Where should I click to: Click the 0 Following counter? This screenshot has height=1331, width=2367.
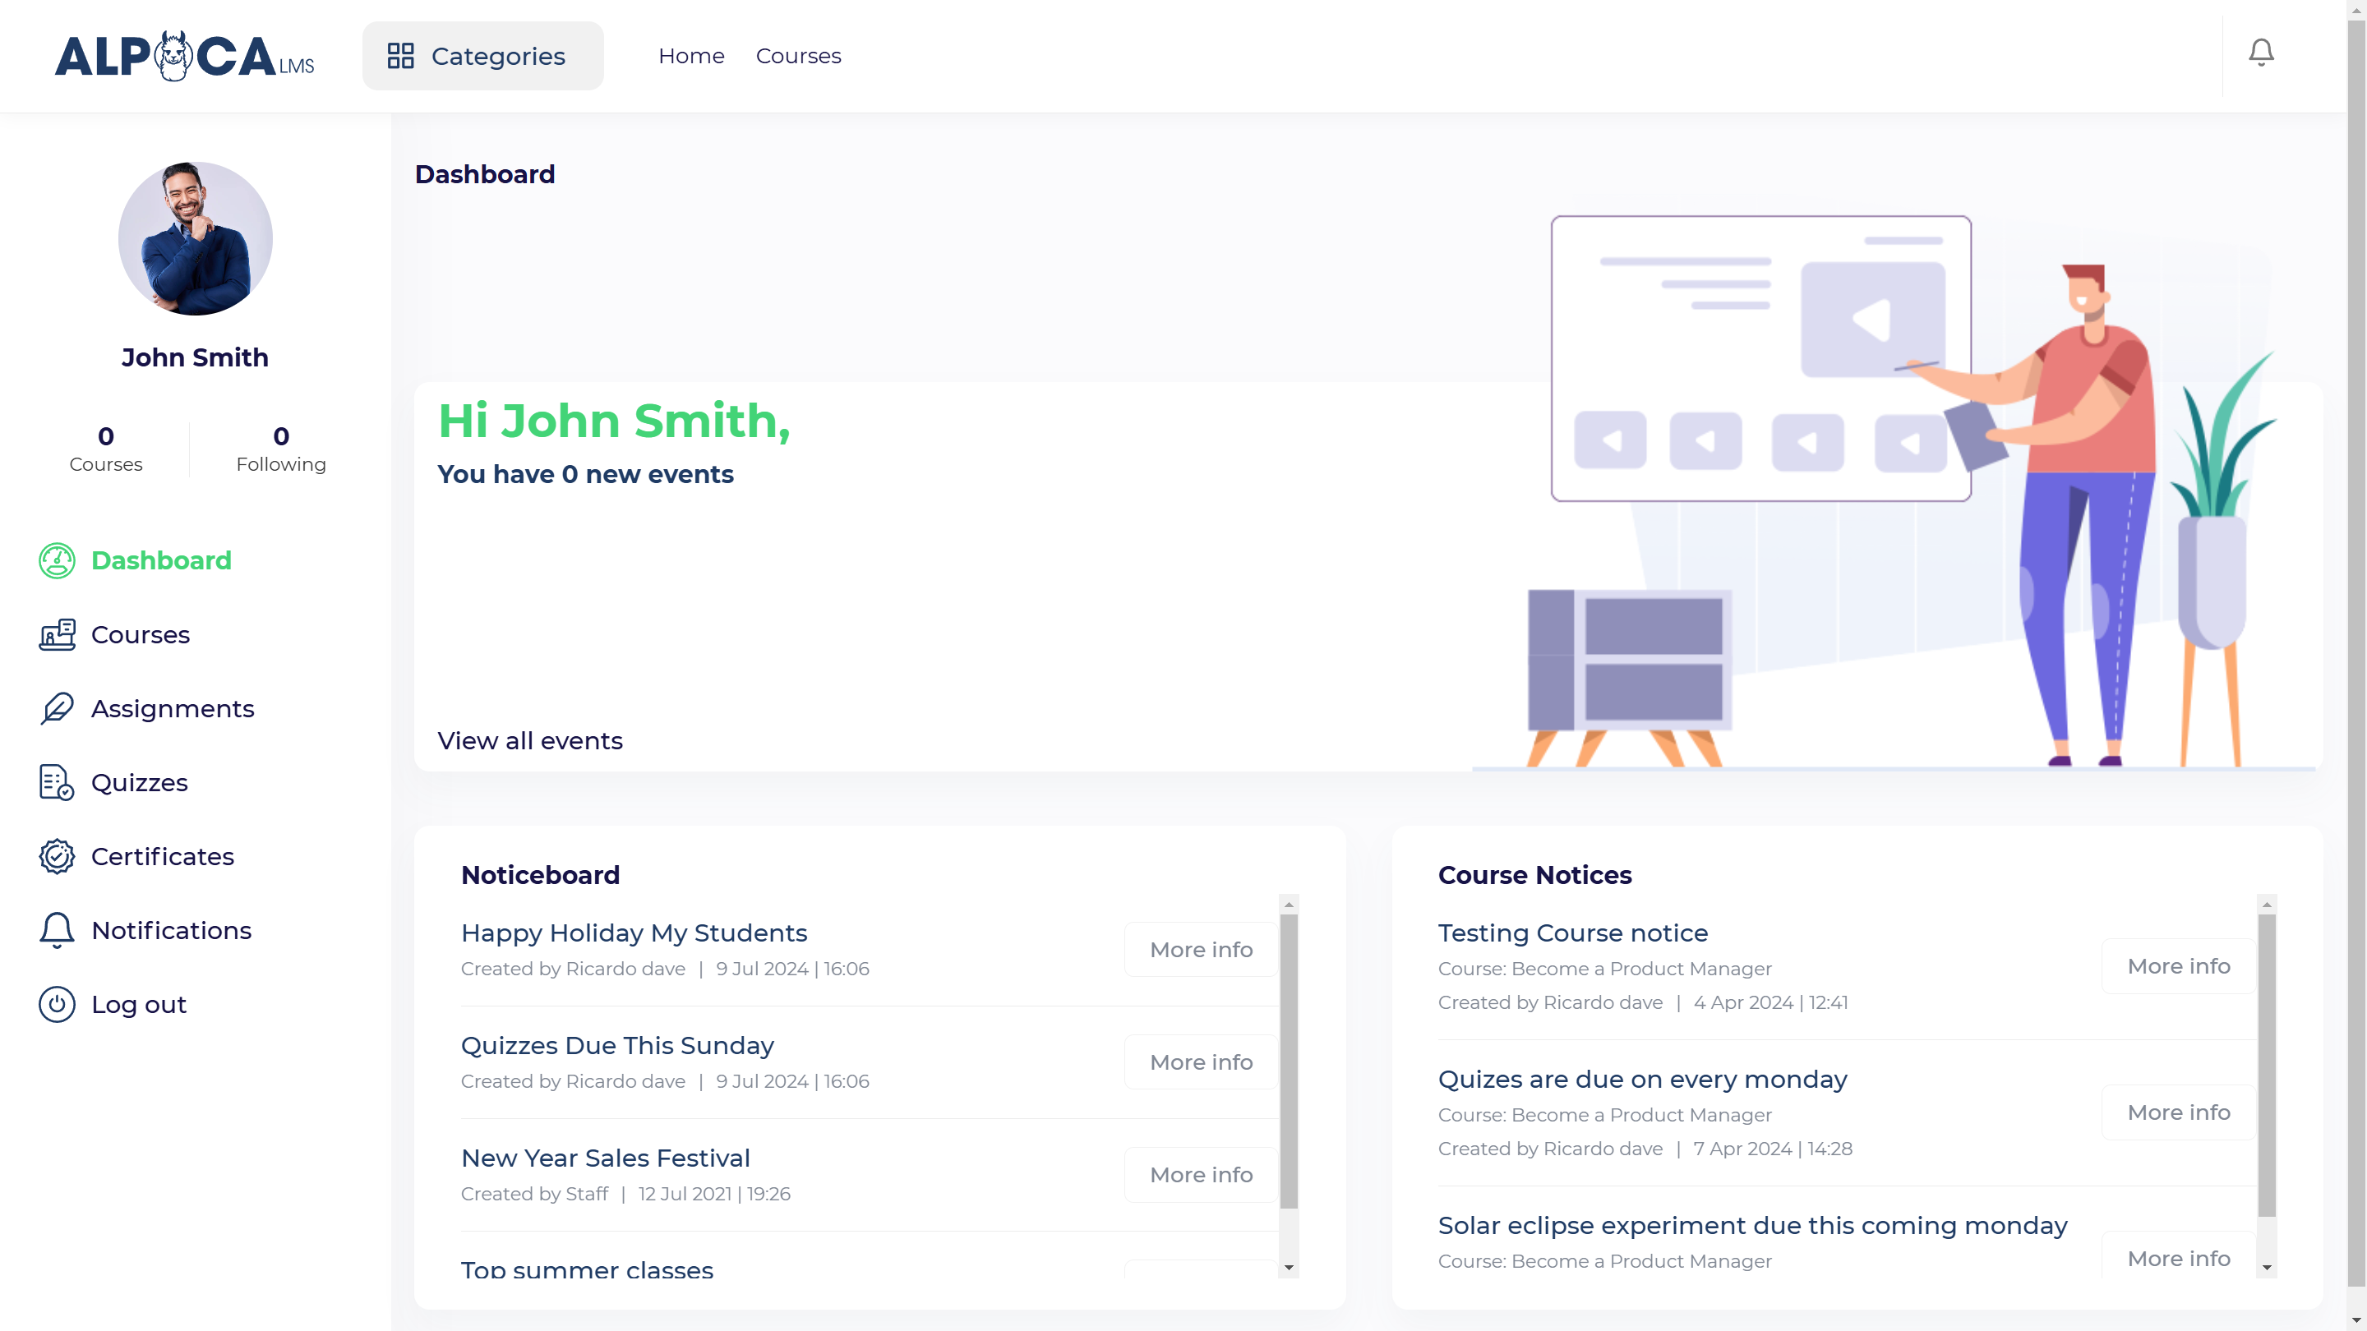pyautogui.click(x=281, y=449)
